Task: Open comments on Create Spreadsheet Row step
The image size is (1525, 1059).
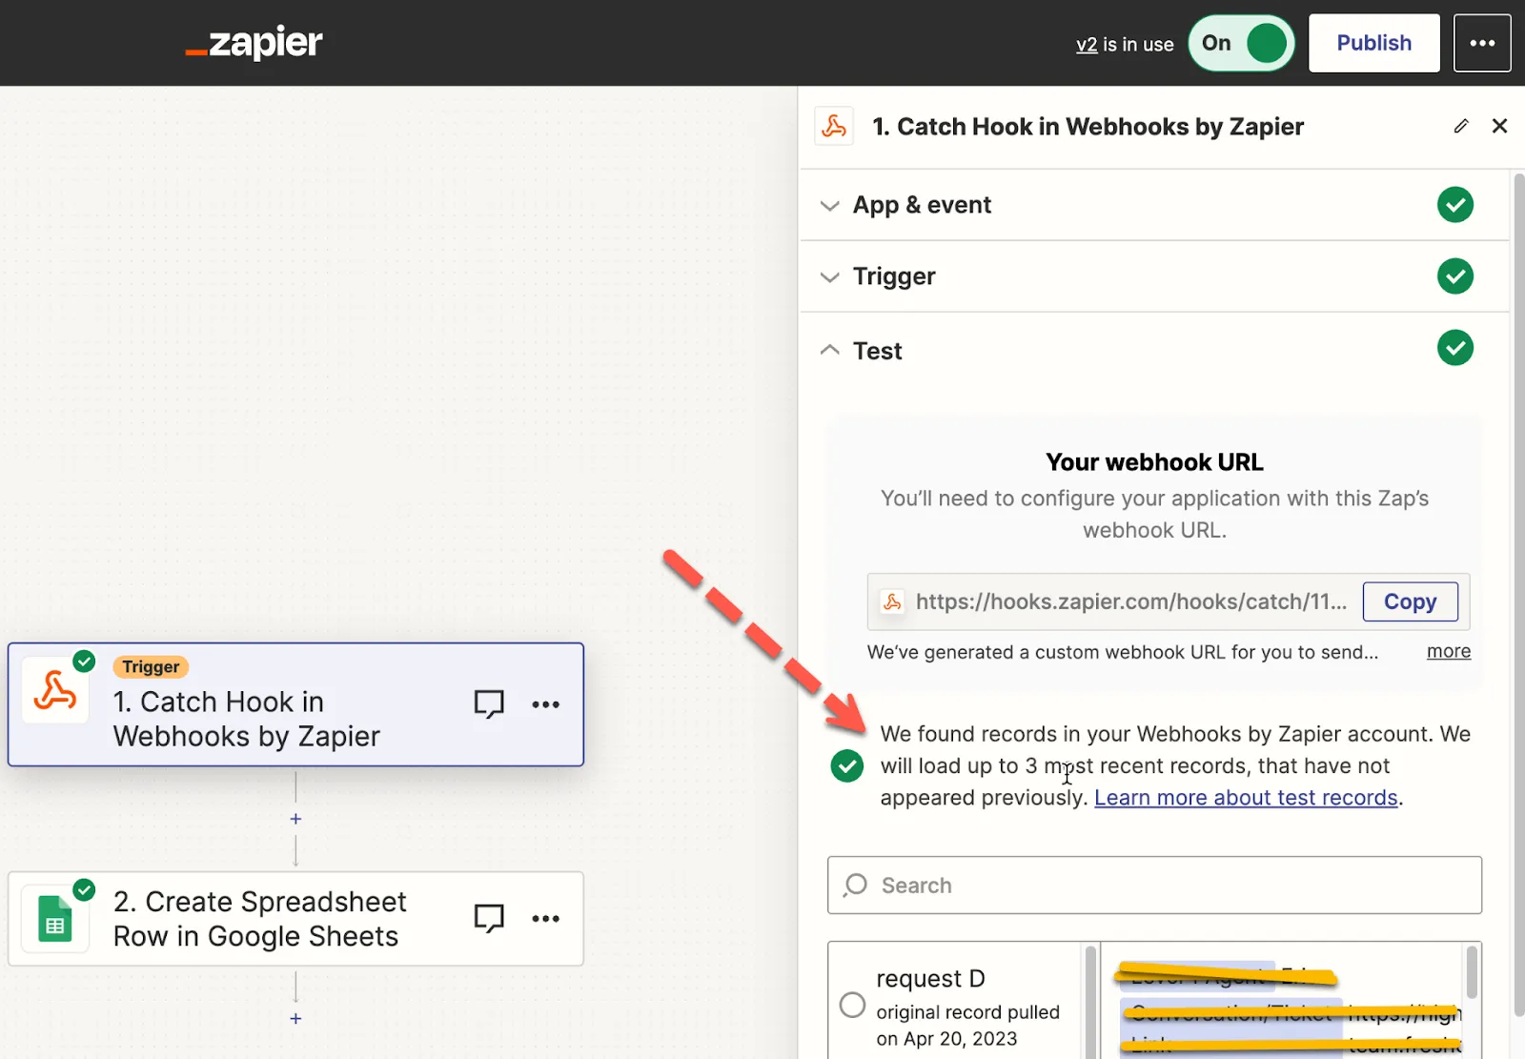Action: pyautogui.click(x=489, y=919)
